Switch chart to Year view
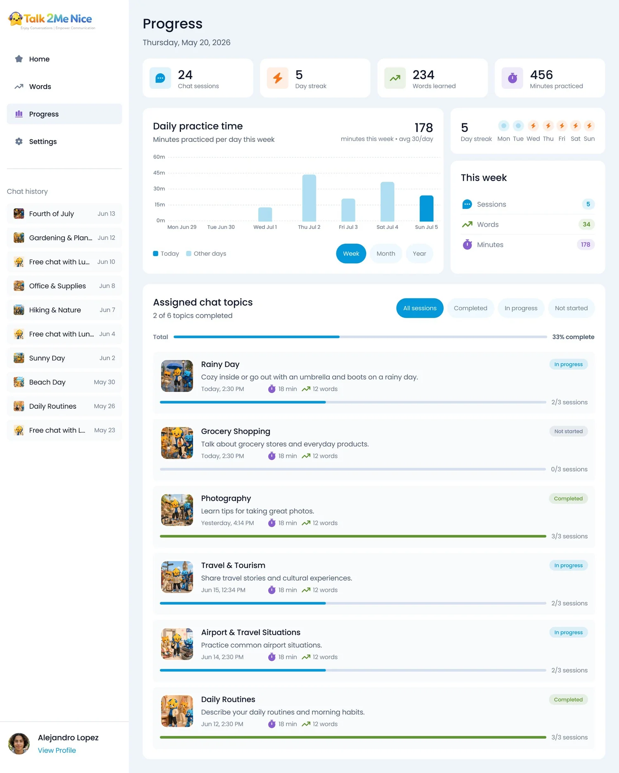The image size is (619, 773). 419,254
